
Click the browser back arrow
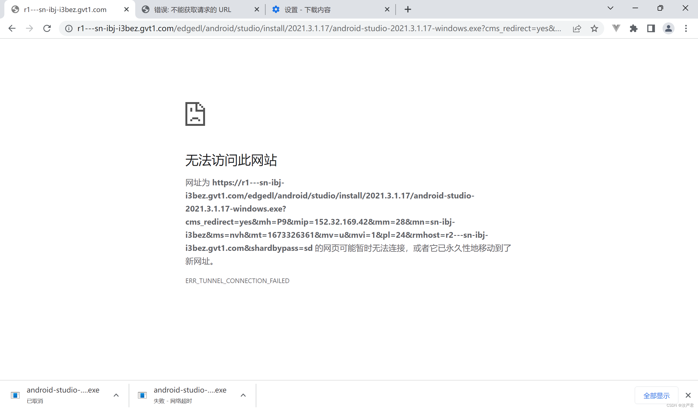(12, 28)
